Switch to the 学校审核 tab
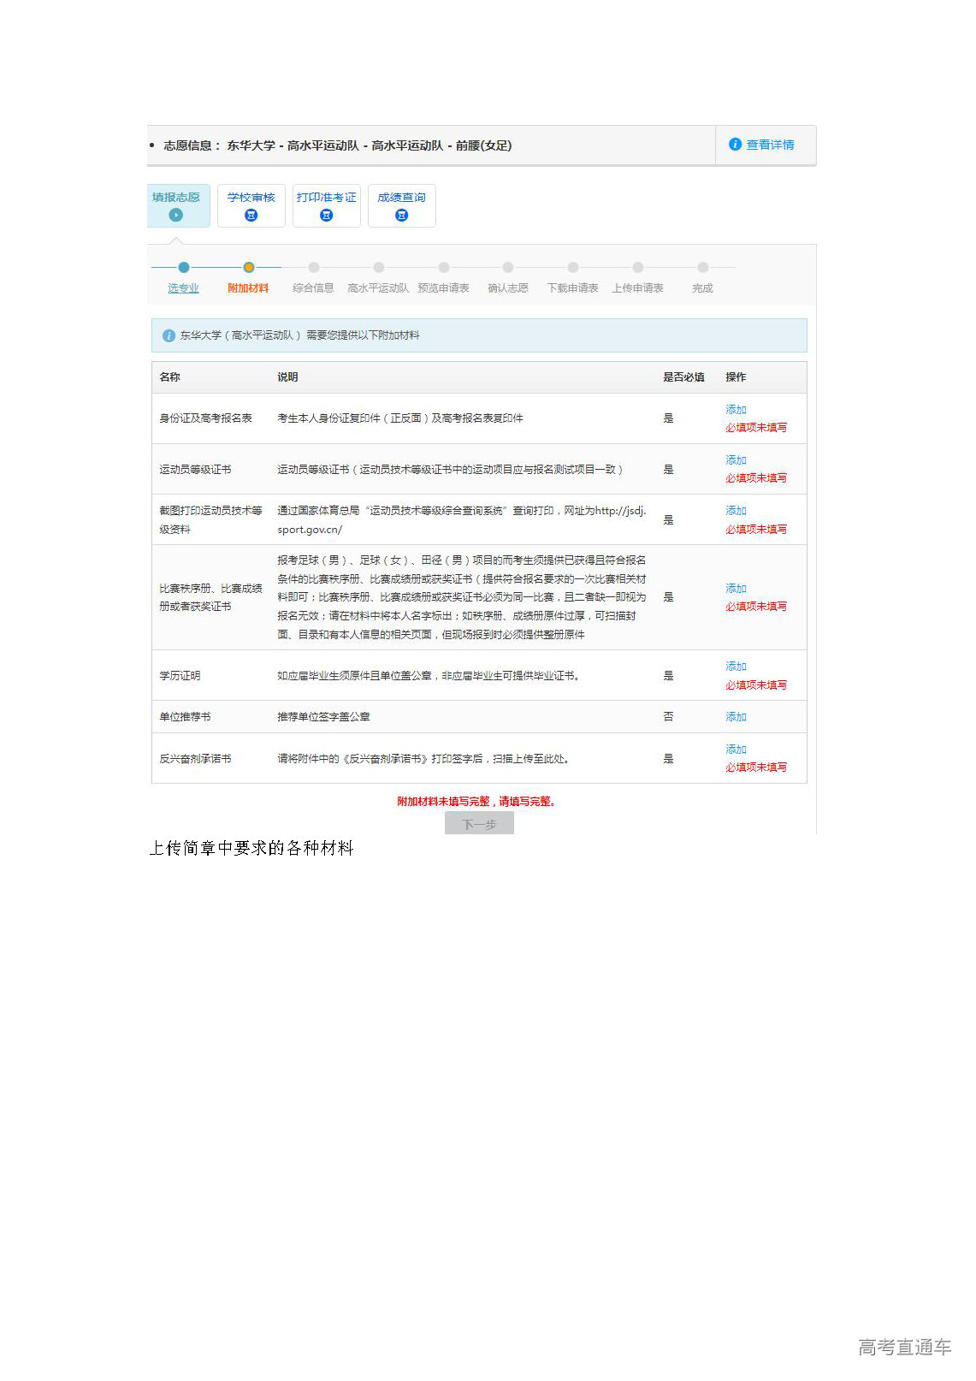The image size is (976, 1381). [251, 198]
